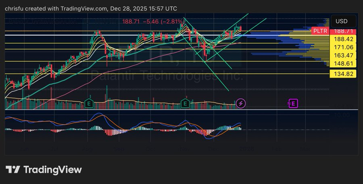Open the purple lightning event marker

pyautogui.click(x=241, y=104)
